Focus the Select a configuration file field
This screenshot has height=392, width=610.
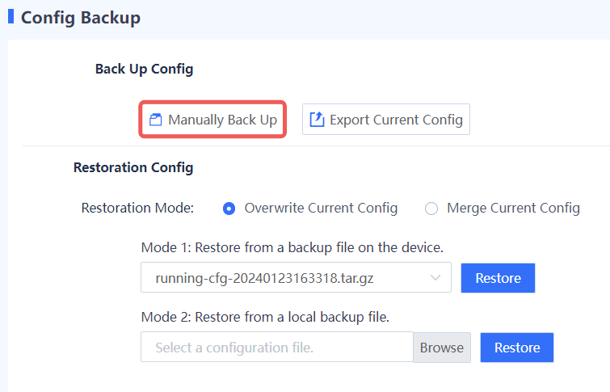point(277,348)
